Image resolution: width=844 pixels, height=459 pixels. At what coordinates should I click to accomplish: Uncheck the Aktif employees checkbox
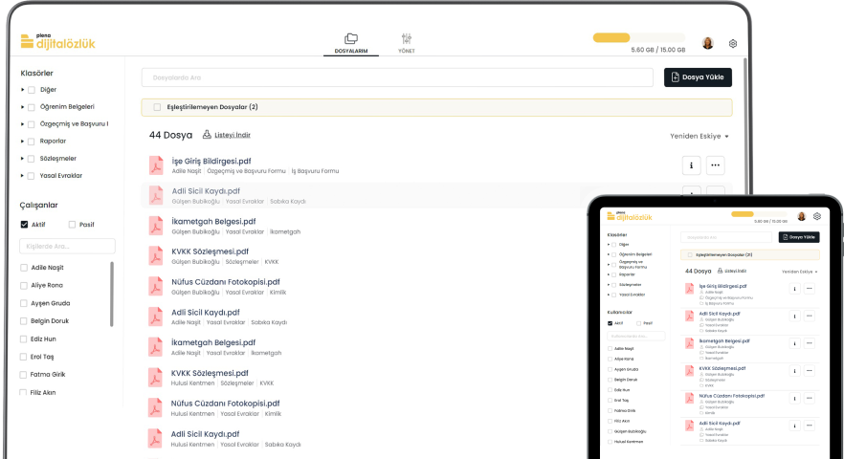tap(25, 225)
